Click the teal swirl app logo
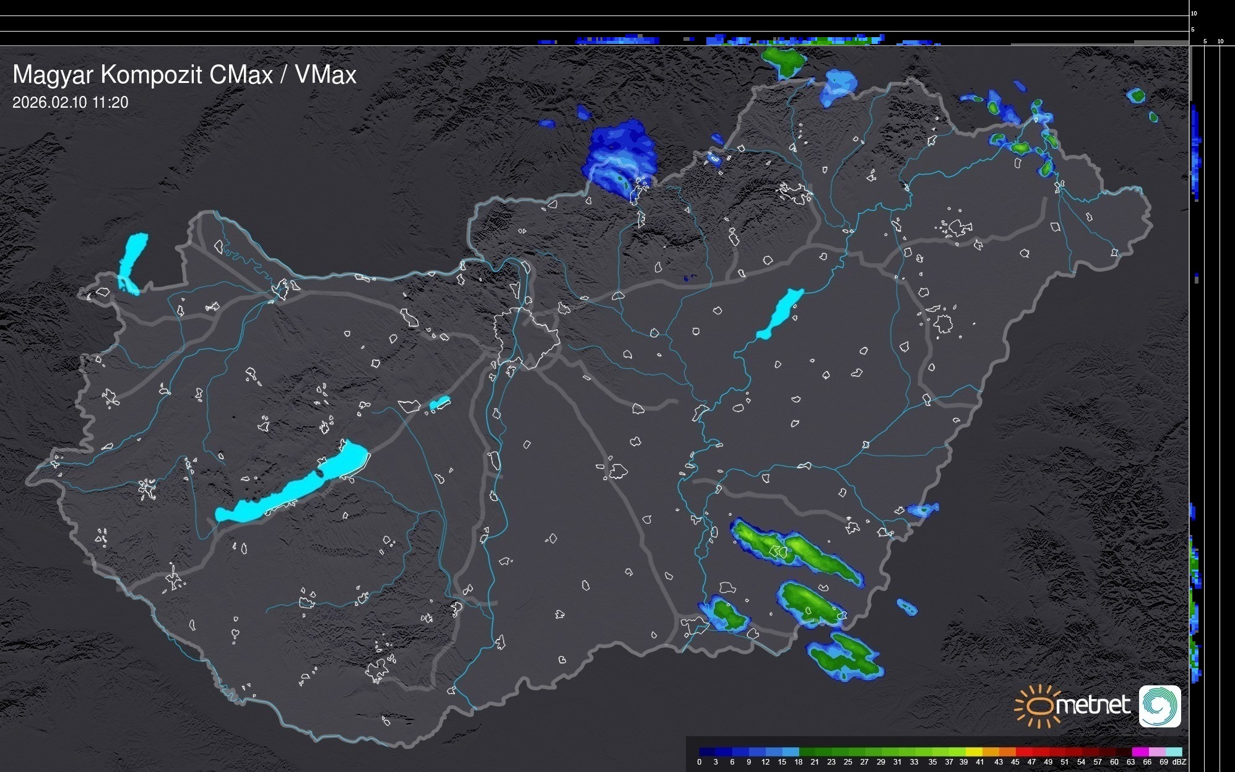Image resolution: width=1235 pixels, height=772 pixels. tap(1159, 706)
